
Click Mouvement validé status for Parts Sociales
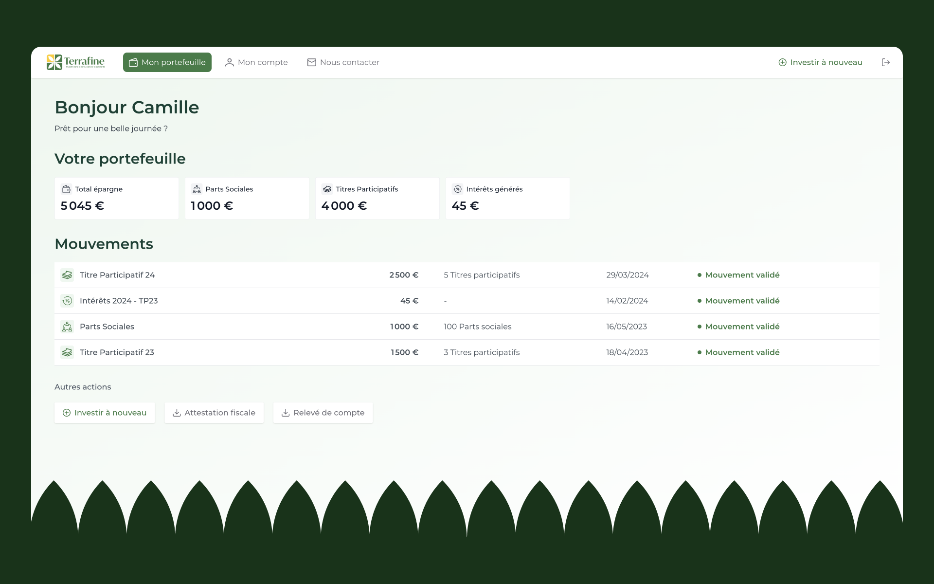742,327
